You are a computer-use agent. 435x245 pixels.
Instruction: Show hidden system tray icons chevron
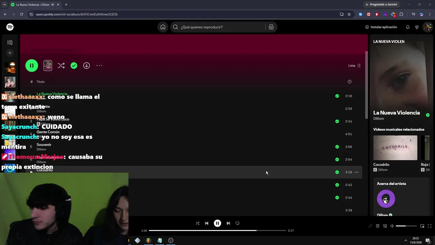(405, 241)
